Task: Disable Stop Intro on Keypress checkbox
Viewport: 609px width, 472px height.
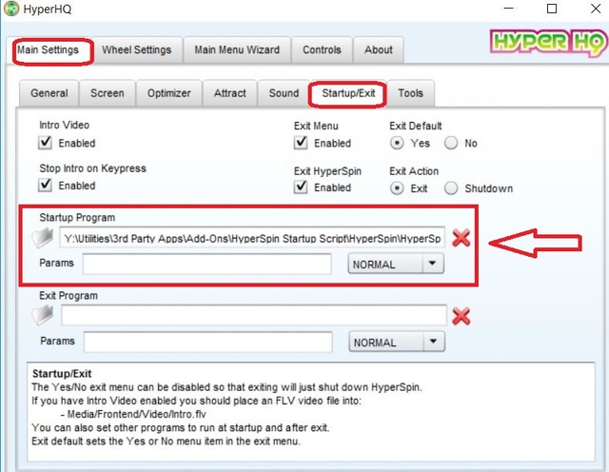Action: [46, 186]
